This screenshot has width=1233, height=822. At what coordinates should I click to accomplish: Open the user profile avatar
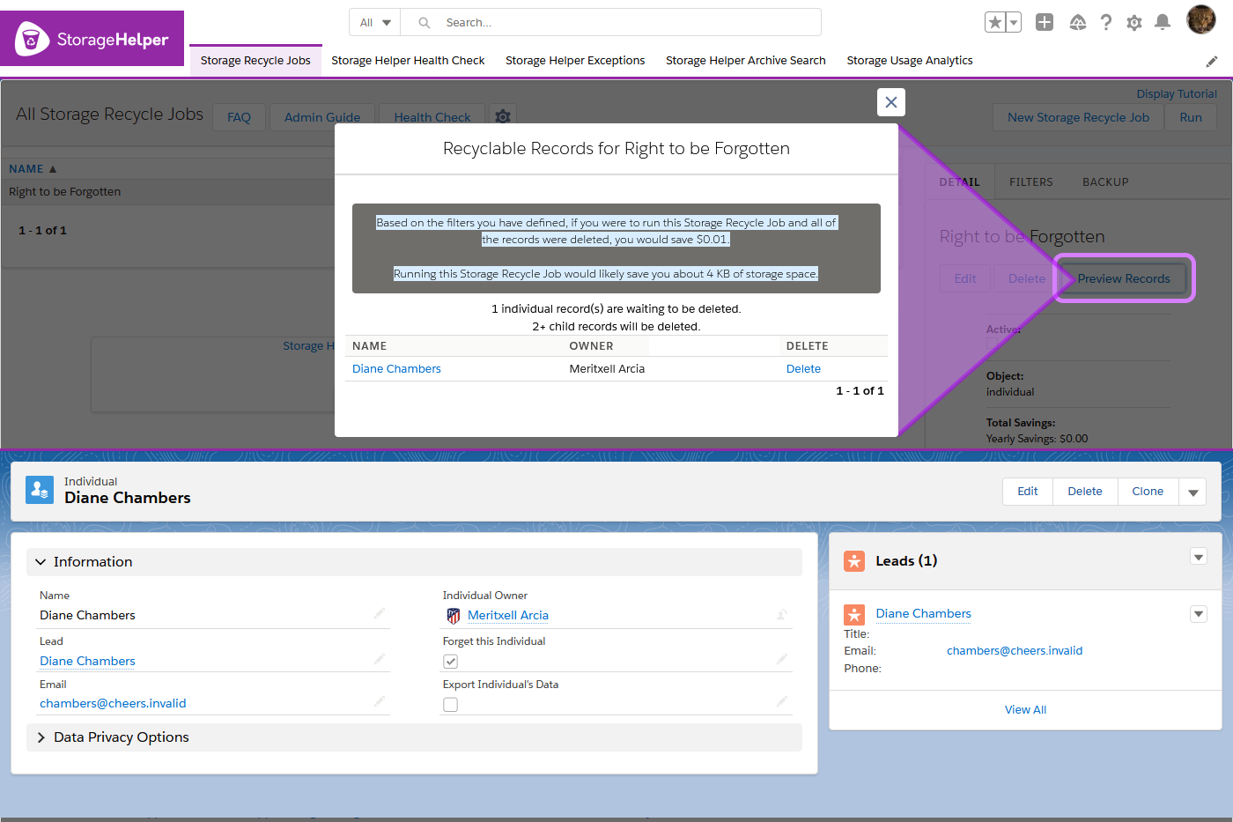coord(1201,19)
